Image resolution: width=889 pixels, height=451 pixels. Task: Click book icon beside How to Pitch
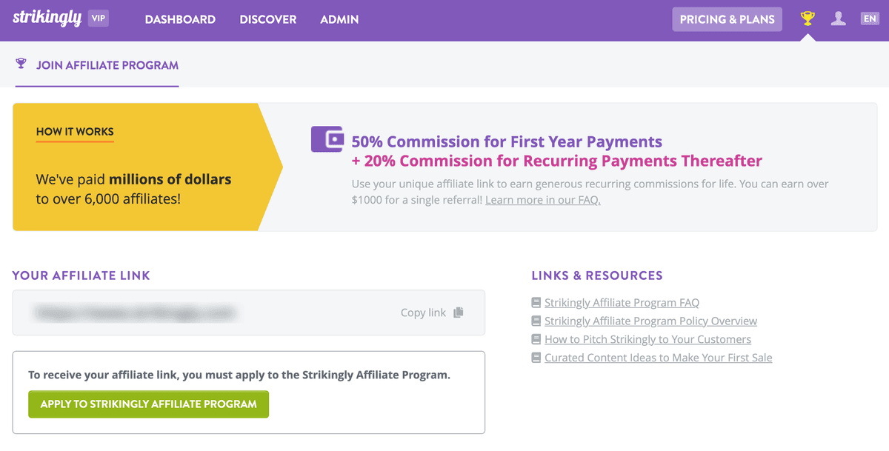[x=536, y=339]
